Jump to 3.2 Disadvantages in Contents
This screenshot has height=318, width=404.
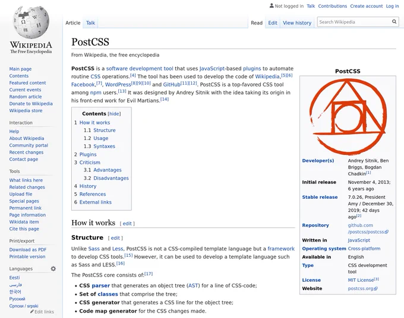[x=111, y=179]
